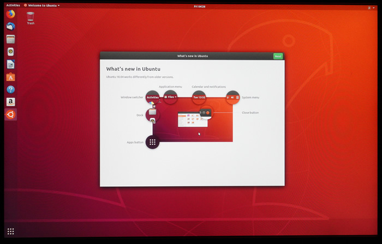Launch Thunderbird Mail from the dock

[10, 27]
